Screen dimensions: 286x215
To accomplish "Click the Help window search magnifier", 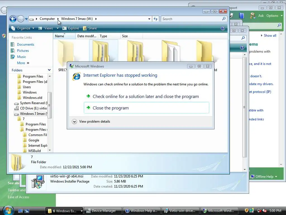I will [279, 25].
